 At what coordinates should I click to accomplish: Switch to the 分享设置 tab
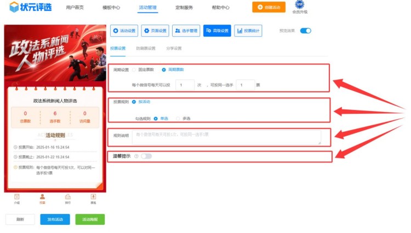pyautogui.click(x=174, y=49)
